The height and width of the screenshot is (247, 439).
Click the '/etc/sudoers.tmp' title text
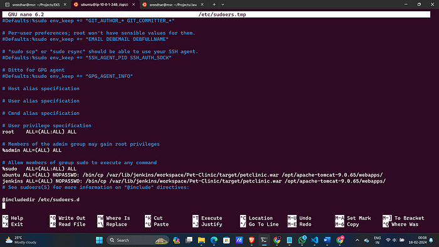tap(222, 14)
